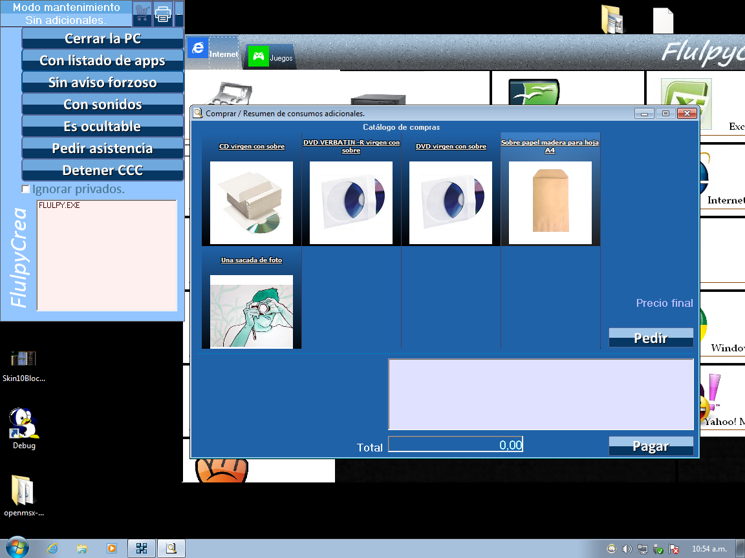745x558 pixels.
Task: Open the Skin10Bloc desktop icon
Action: [24, 366]
